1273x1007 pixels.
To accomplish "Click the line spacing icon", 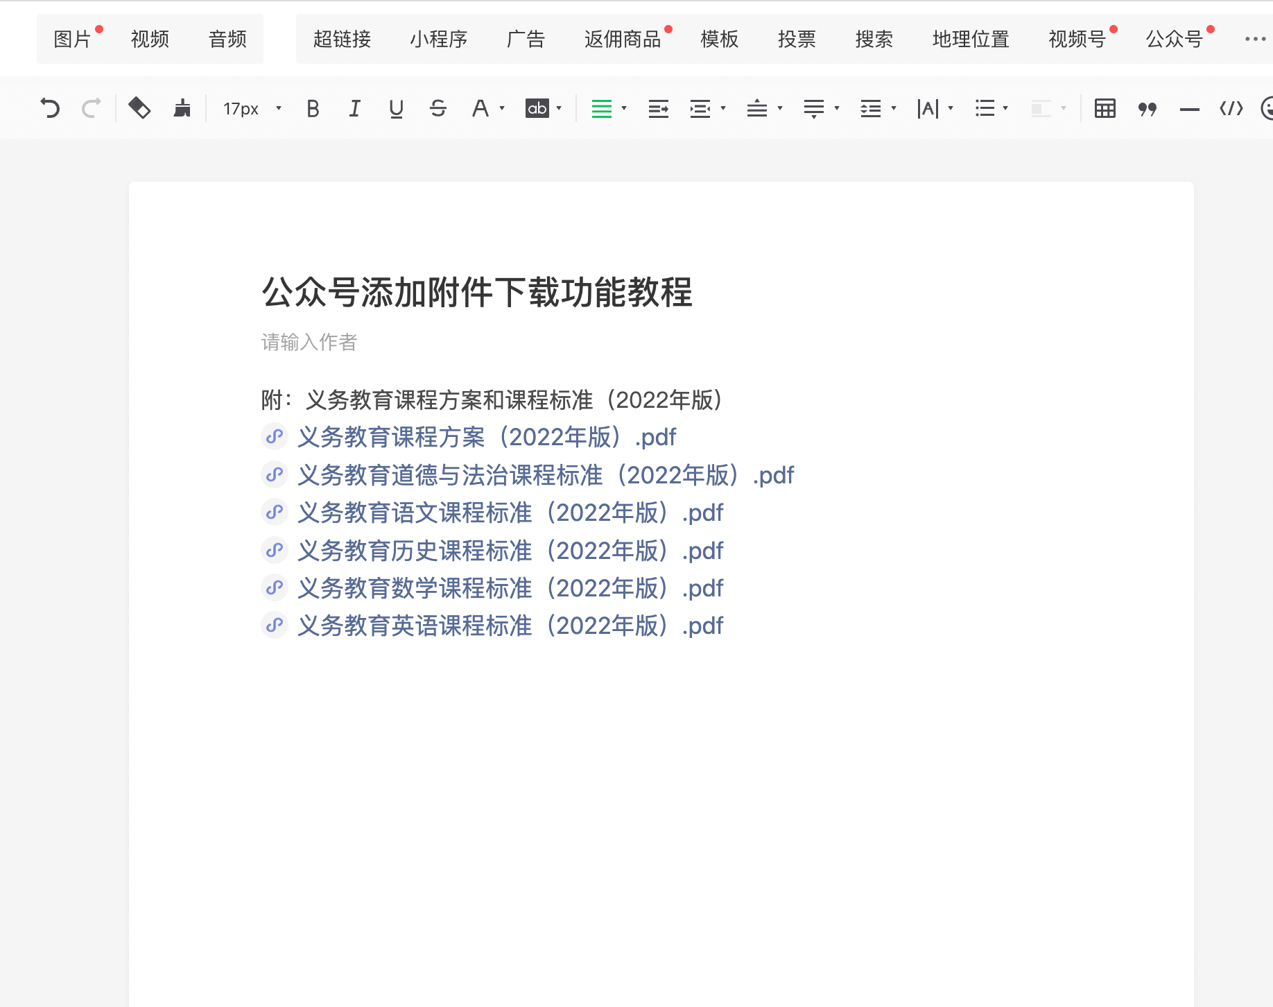I will [x=870, y=108].
